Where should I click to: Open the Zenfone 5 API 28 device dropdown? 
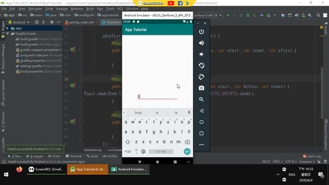[x=208, y=15]
